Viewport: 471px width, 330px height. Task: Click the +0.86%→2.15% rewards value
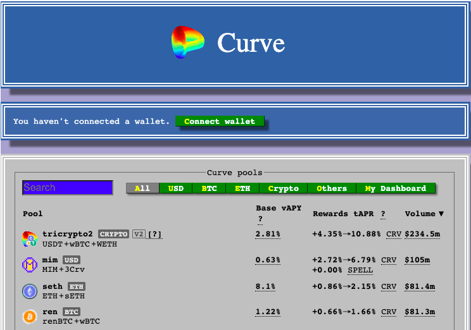[344, 286]
